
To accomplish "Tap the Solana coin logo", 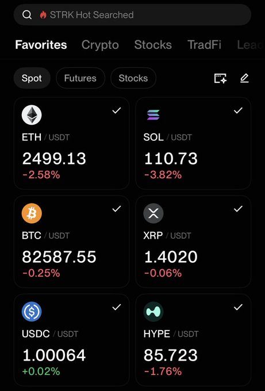I will (153, 114).
